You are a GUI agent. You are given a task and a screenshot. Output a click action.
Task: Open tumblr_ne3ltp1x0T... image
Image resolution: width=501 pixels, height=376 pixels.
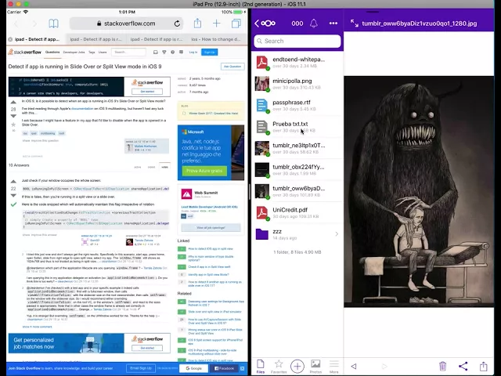click(297, 148)
